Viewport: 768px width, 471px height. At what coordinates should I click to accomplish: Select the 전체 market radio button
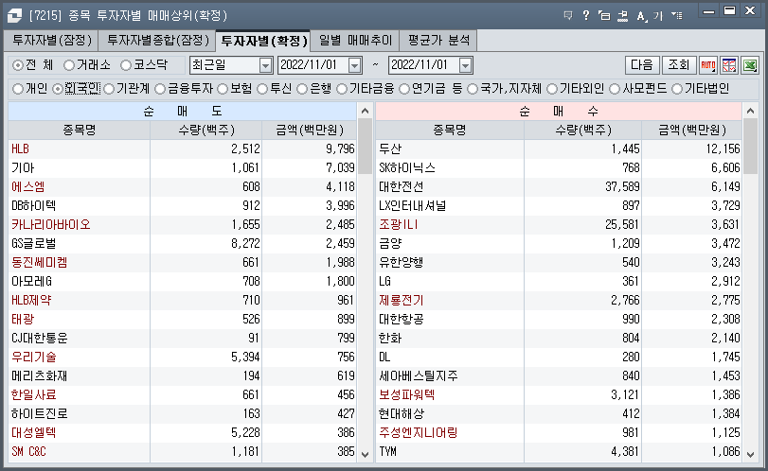[x=18, y=65]
